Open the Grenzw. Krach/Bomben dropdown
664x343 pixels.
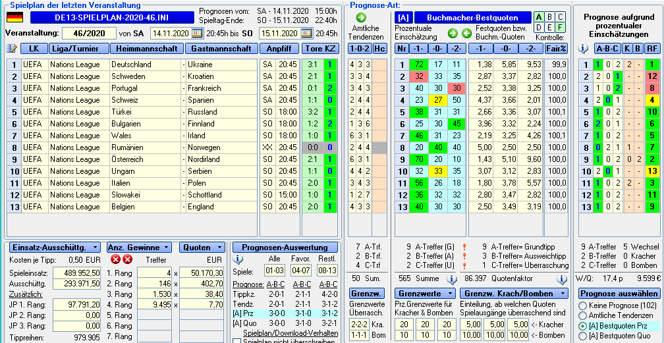click(514, 294)
